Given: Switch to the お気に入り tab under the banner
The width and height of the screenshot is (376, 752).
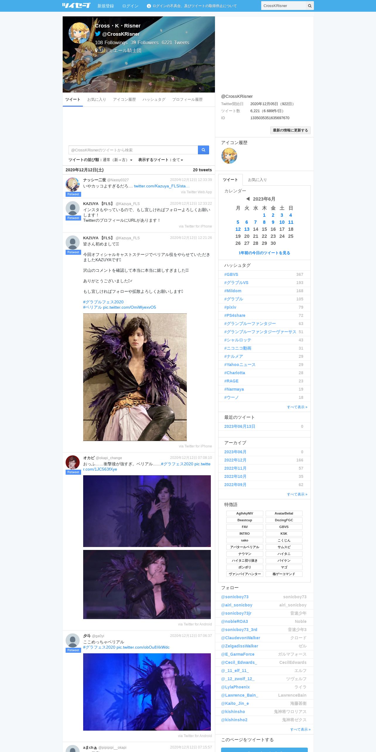Looking at the screenshot, I should tap(97, 100).
